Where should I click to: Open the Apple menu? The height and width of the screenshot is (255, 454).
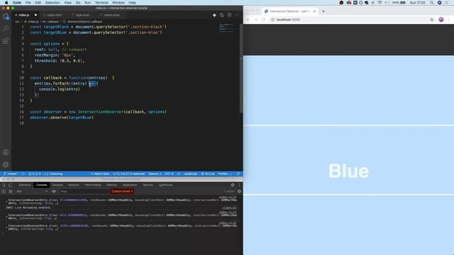tap(6, 3)
